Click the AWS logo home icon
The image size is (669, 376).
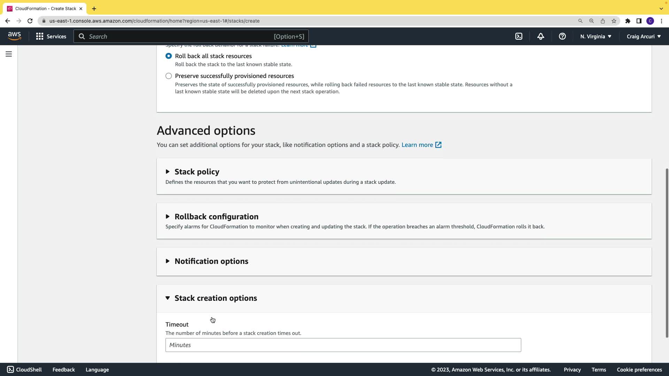14,36
